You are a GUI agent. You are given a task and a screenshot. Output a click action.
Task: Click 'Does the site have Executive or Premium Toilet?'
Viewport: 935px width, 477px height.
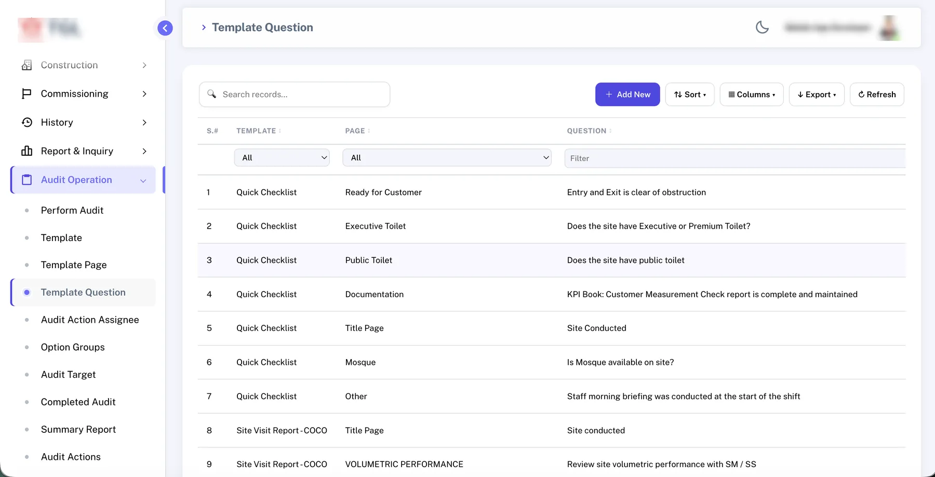coord(659,226)
